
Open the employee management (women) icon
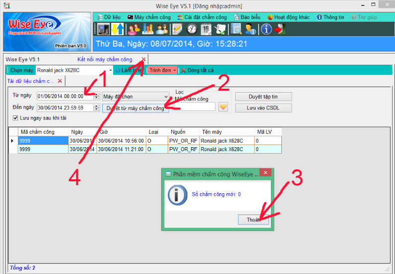(x=134, y=29)
